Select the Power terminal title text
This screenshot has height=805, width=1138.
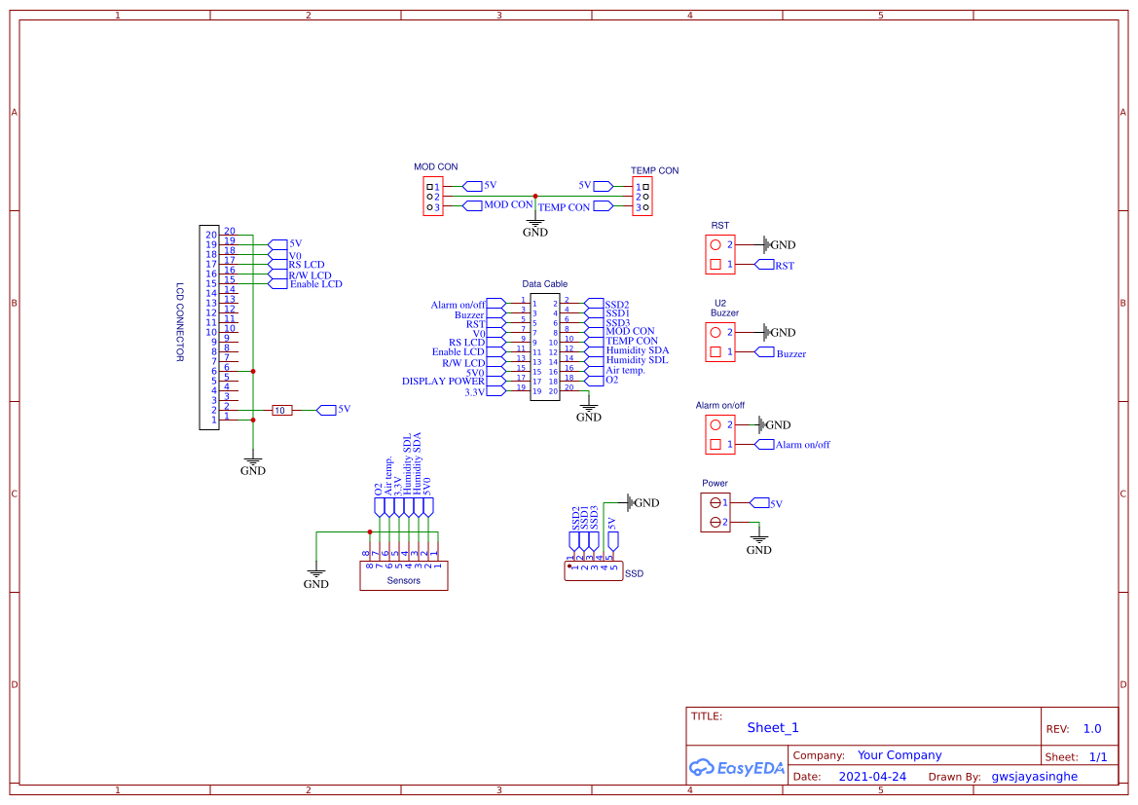coord(715,484)
